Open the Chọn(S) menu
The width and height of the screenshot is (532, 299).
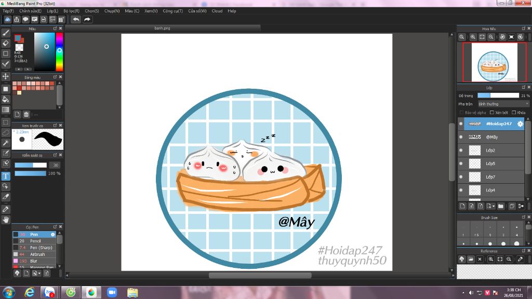[91, 11]
